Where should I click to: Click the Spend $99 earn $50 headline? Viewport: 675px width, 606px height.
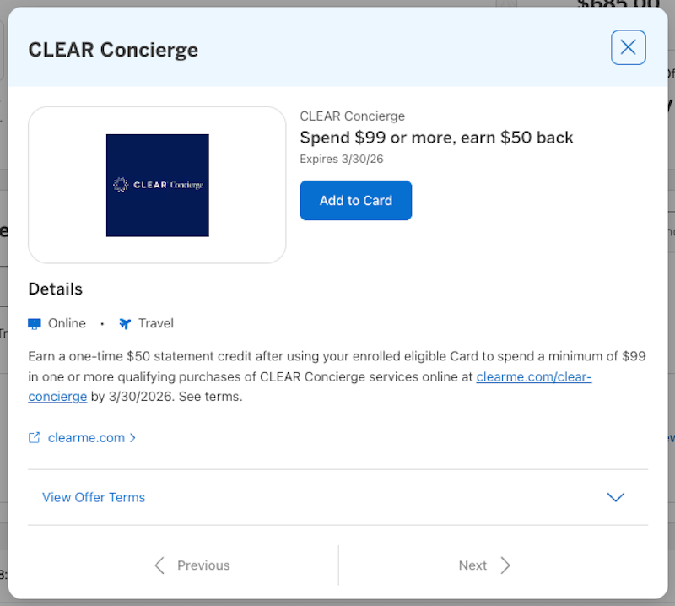436,137
